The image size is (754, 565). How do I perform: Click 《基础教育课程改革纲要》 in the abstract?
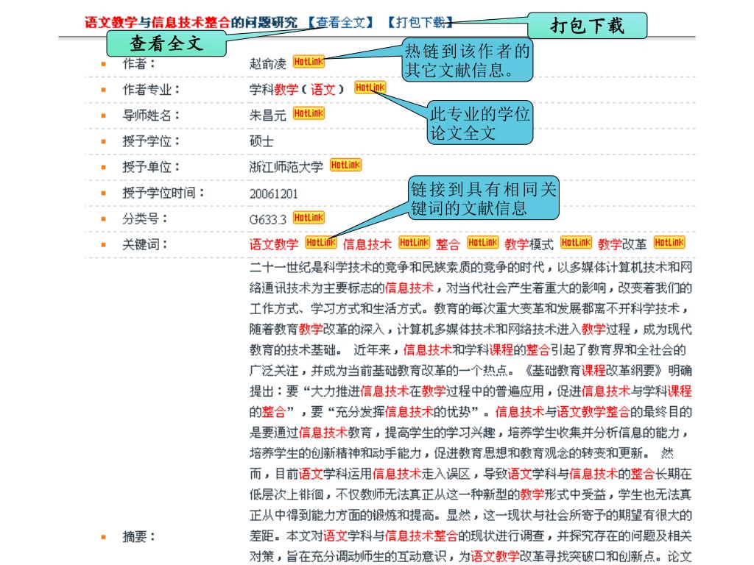pos(593,371)
